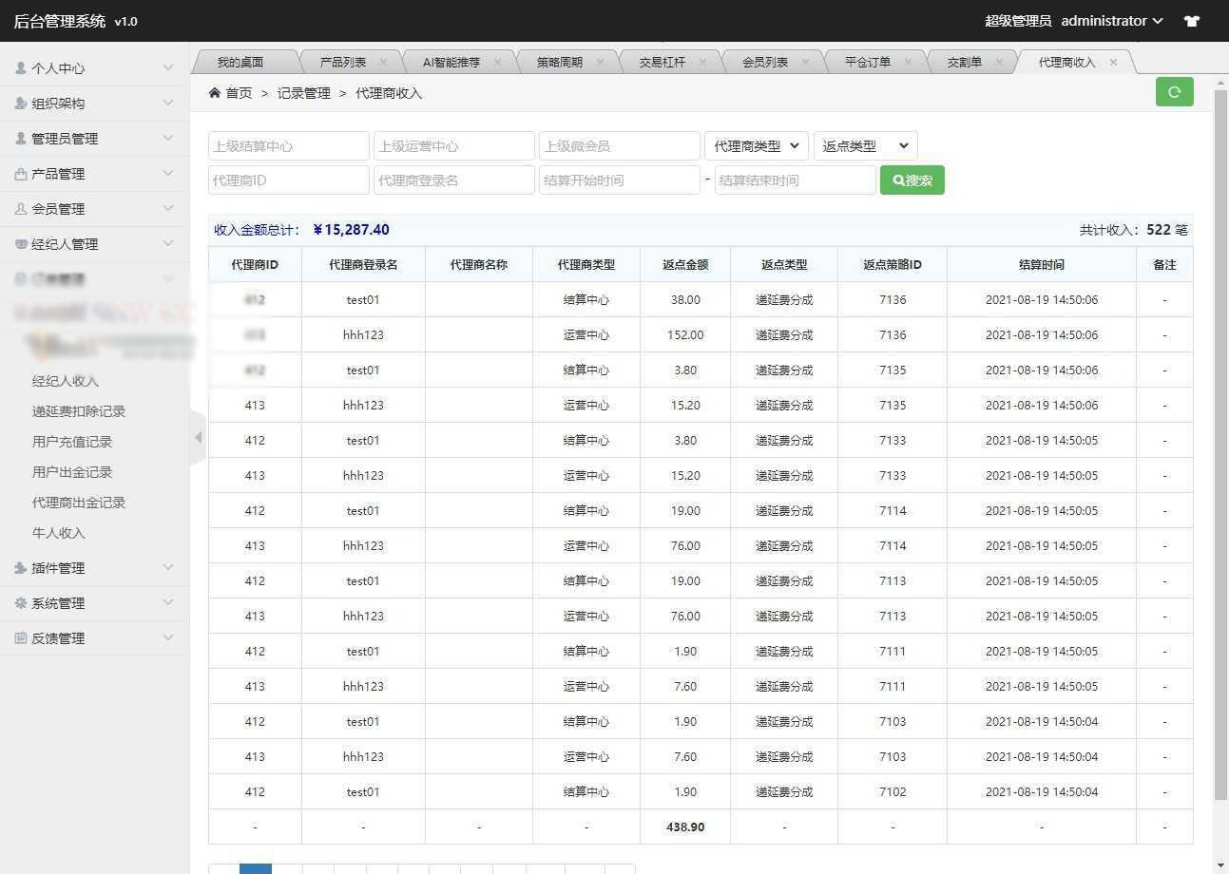
Task: Close the 交易杠杆 tab
Action: click(x=702, y=62)
